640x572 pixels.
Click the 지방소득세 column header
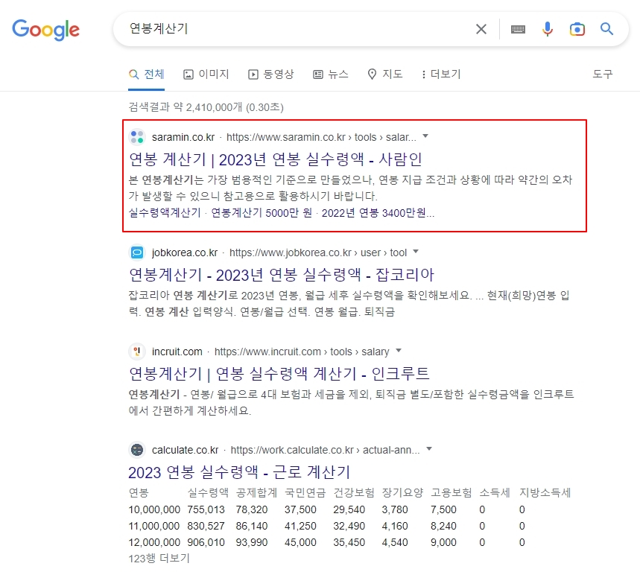point(545,493)
